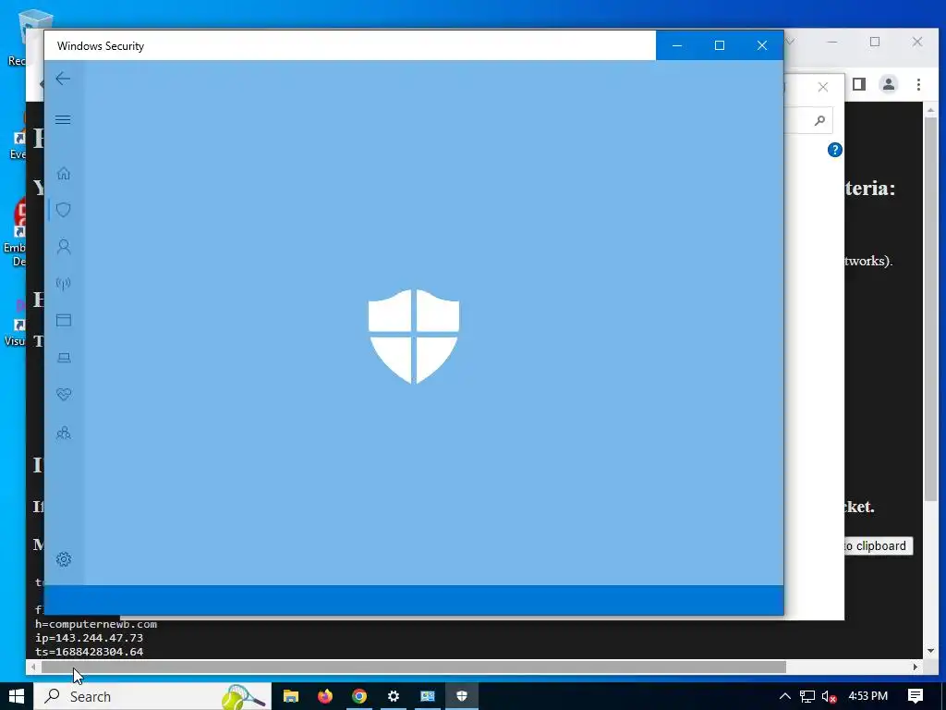Open the notification center icon

pyautogui.click(x=916, y=696)
